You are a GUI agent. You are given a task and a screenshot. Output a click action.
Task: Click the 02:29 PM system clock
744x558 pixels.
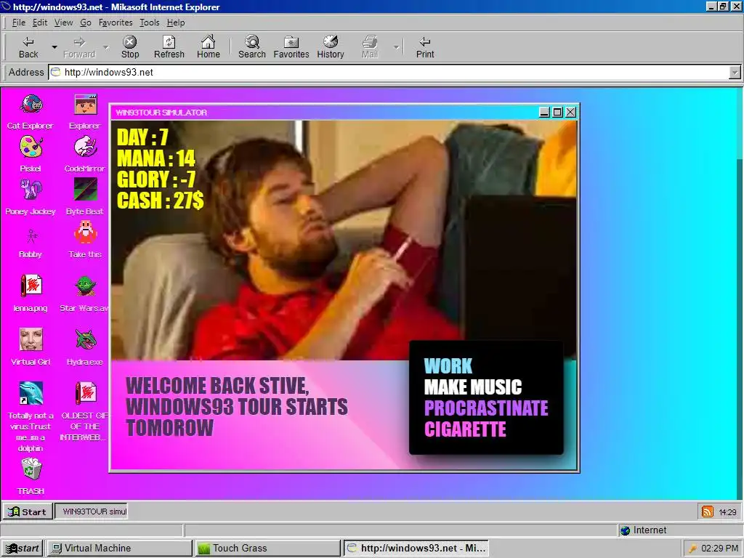click(719, 549)
